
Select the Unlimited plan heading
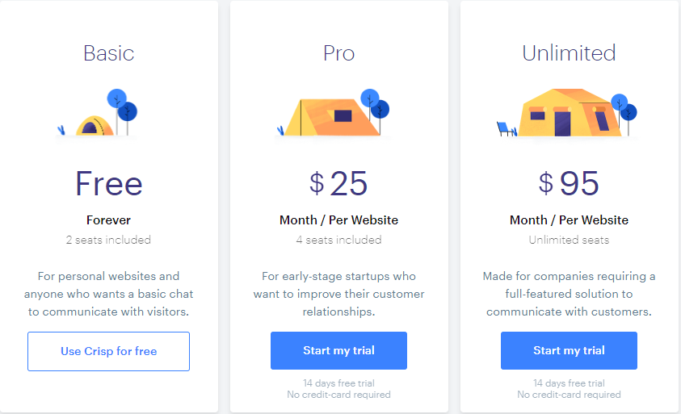tap(569, 53)
